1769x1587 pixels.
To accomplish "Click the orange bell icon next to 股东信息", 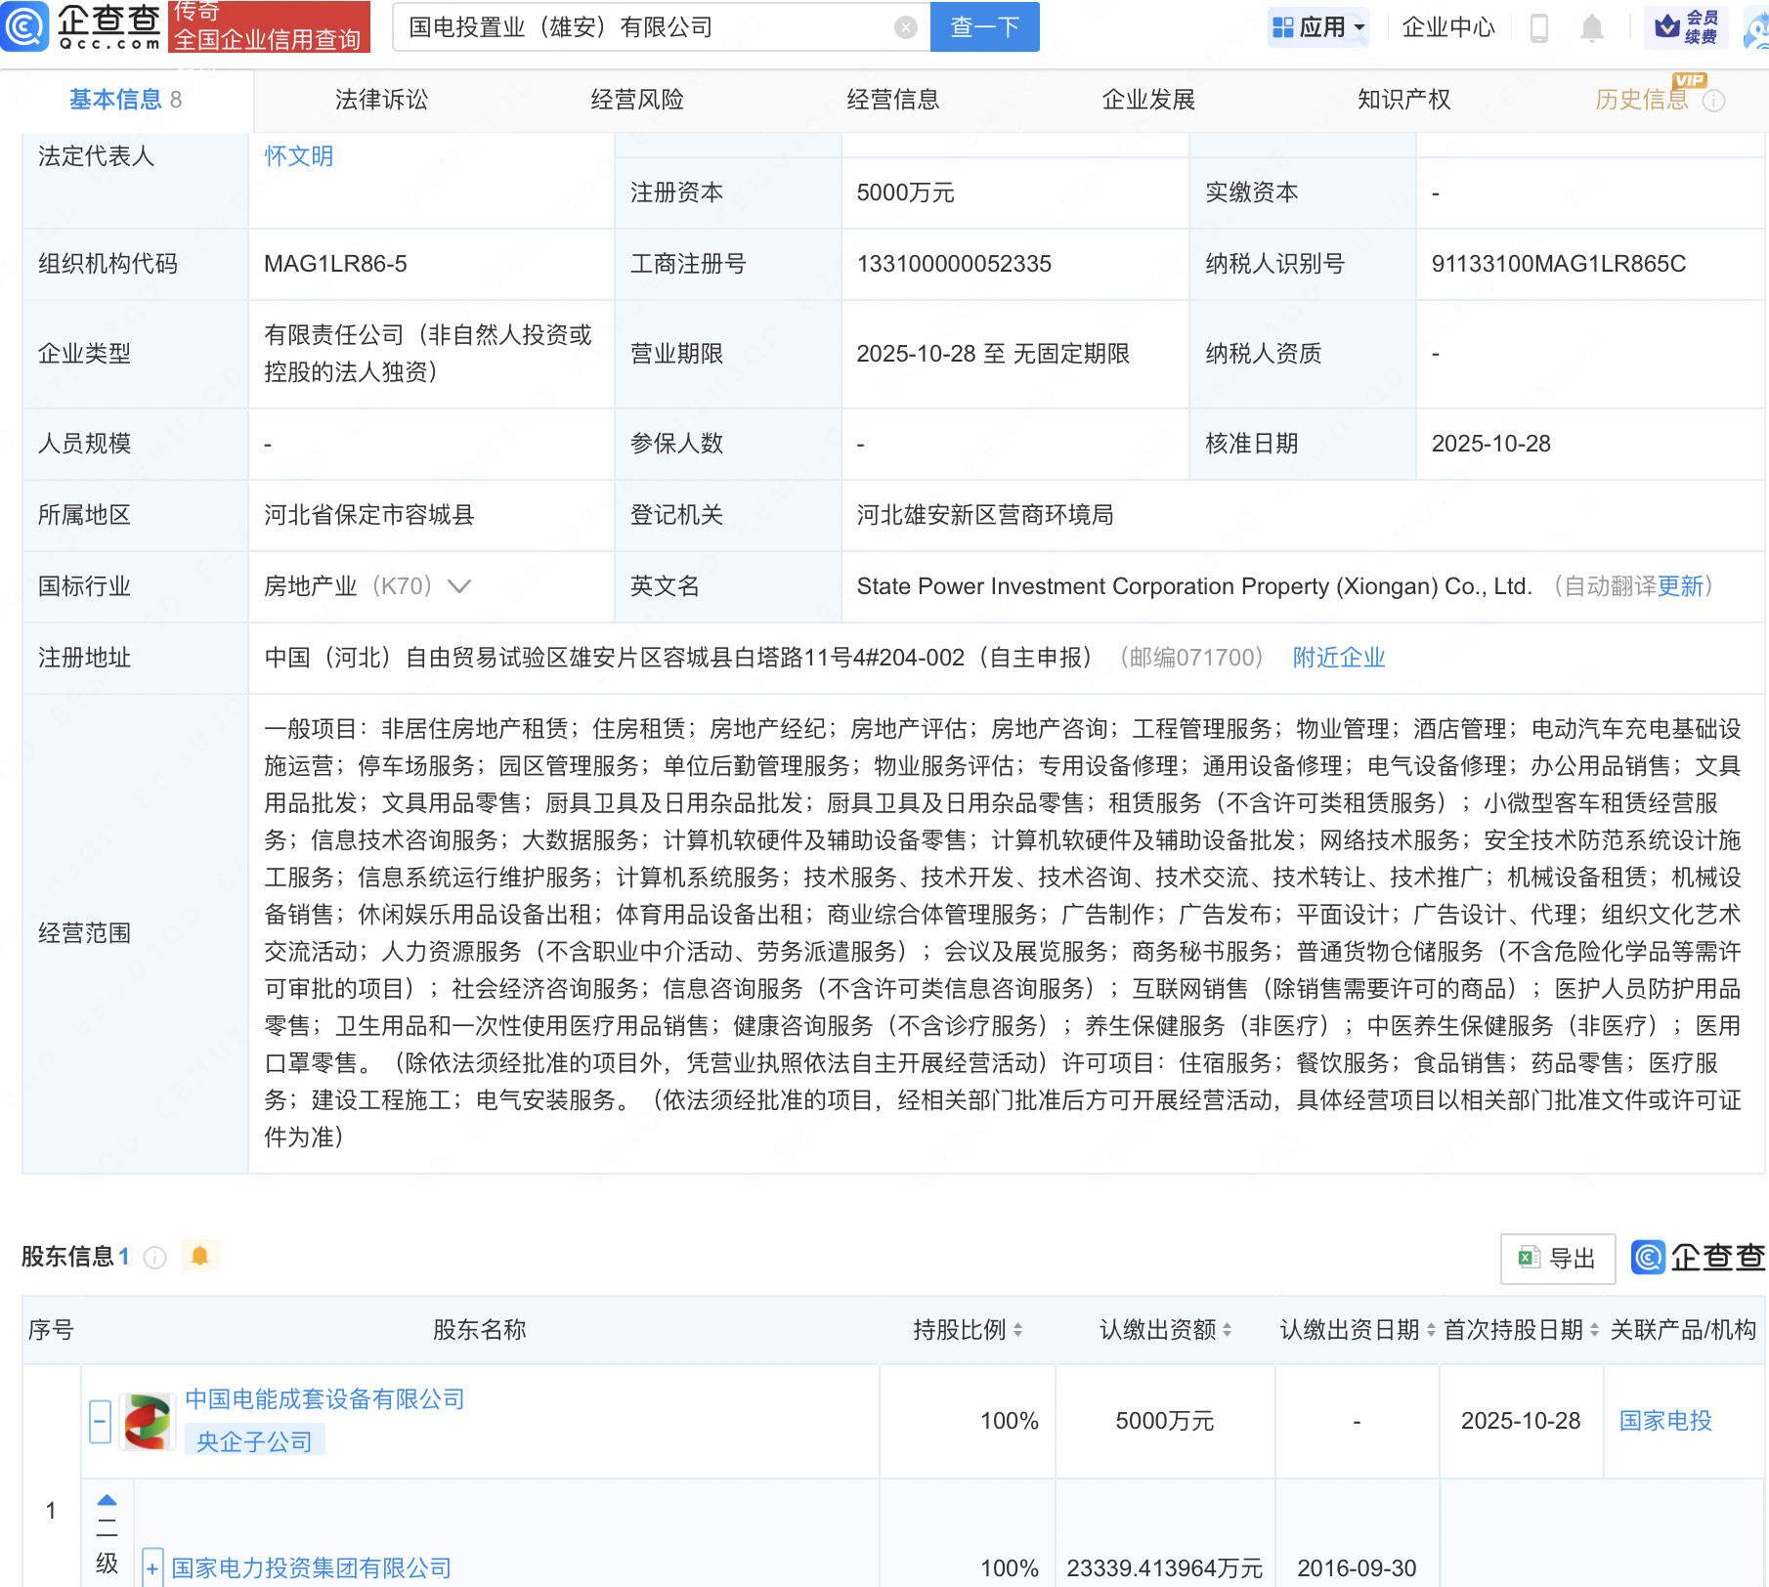I will pyautogui.click(x=200, y=1256).
